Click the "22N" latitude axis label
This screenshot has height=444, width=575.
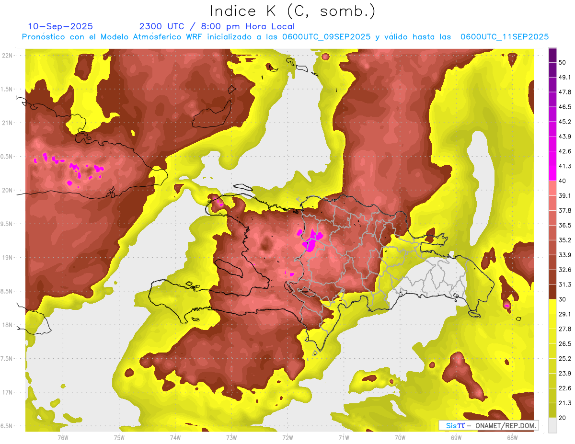coord(7,56)
